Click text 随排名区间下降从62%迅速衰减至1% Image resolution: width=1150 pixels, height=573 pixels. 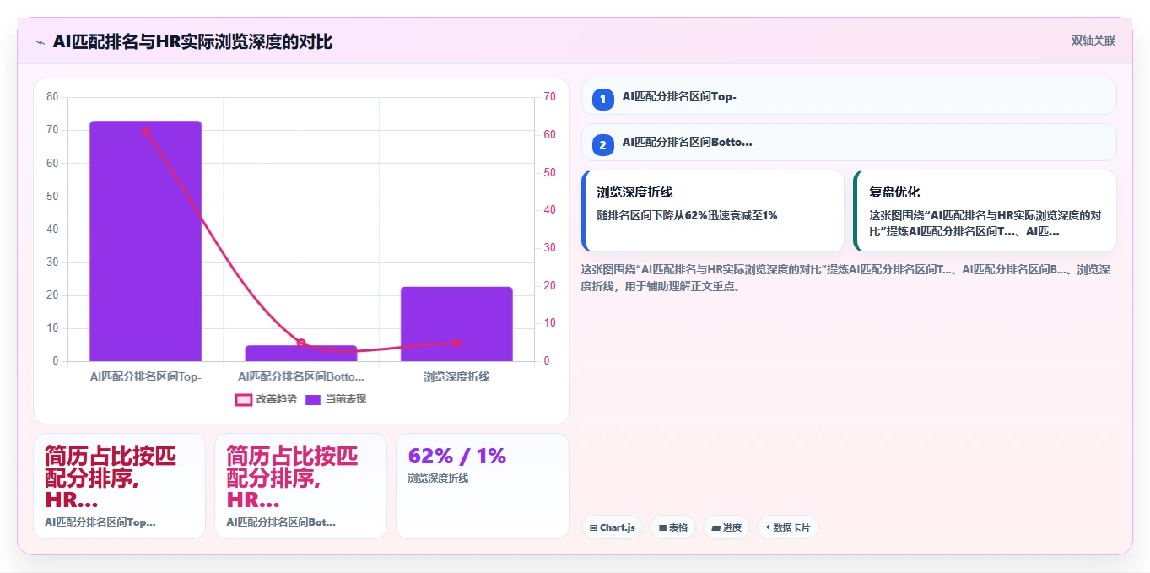(x=687, y=215)
